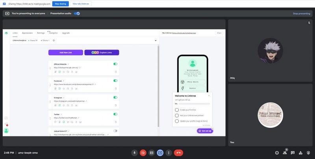Open more options three-dot menu in Meet
Viewport: 315px width, 159px height.
click(x=169, y=153)
